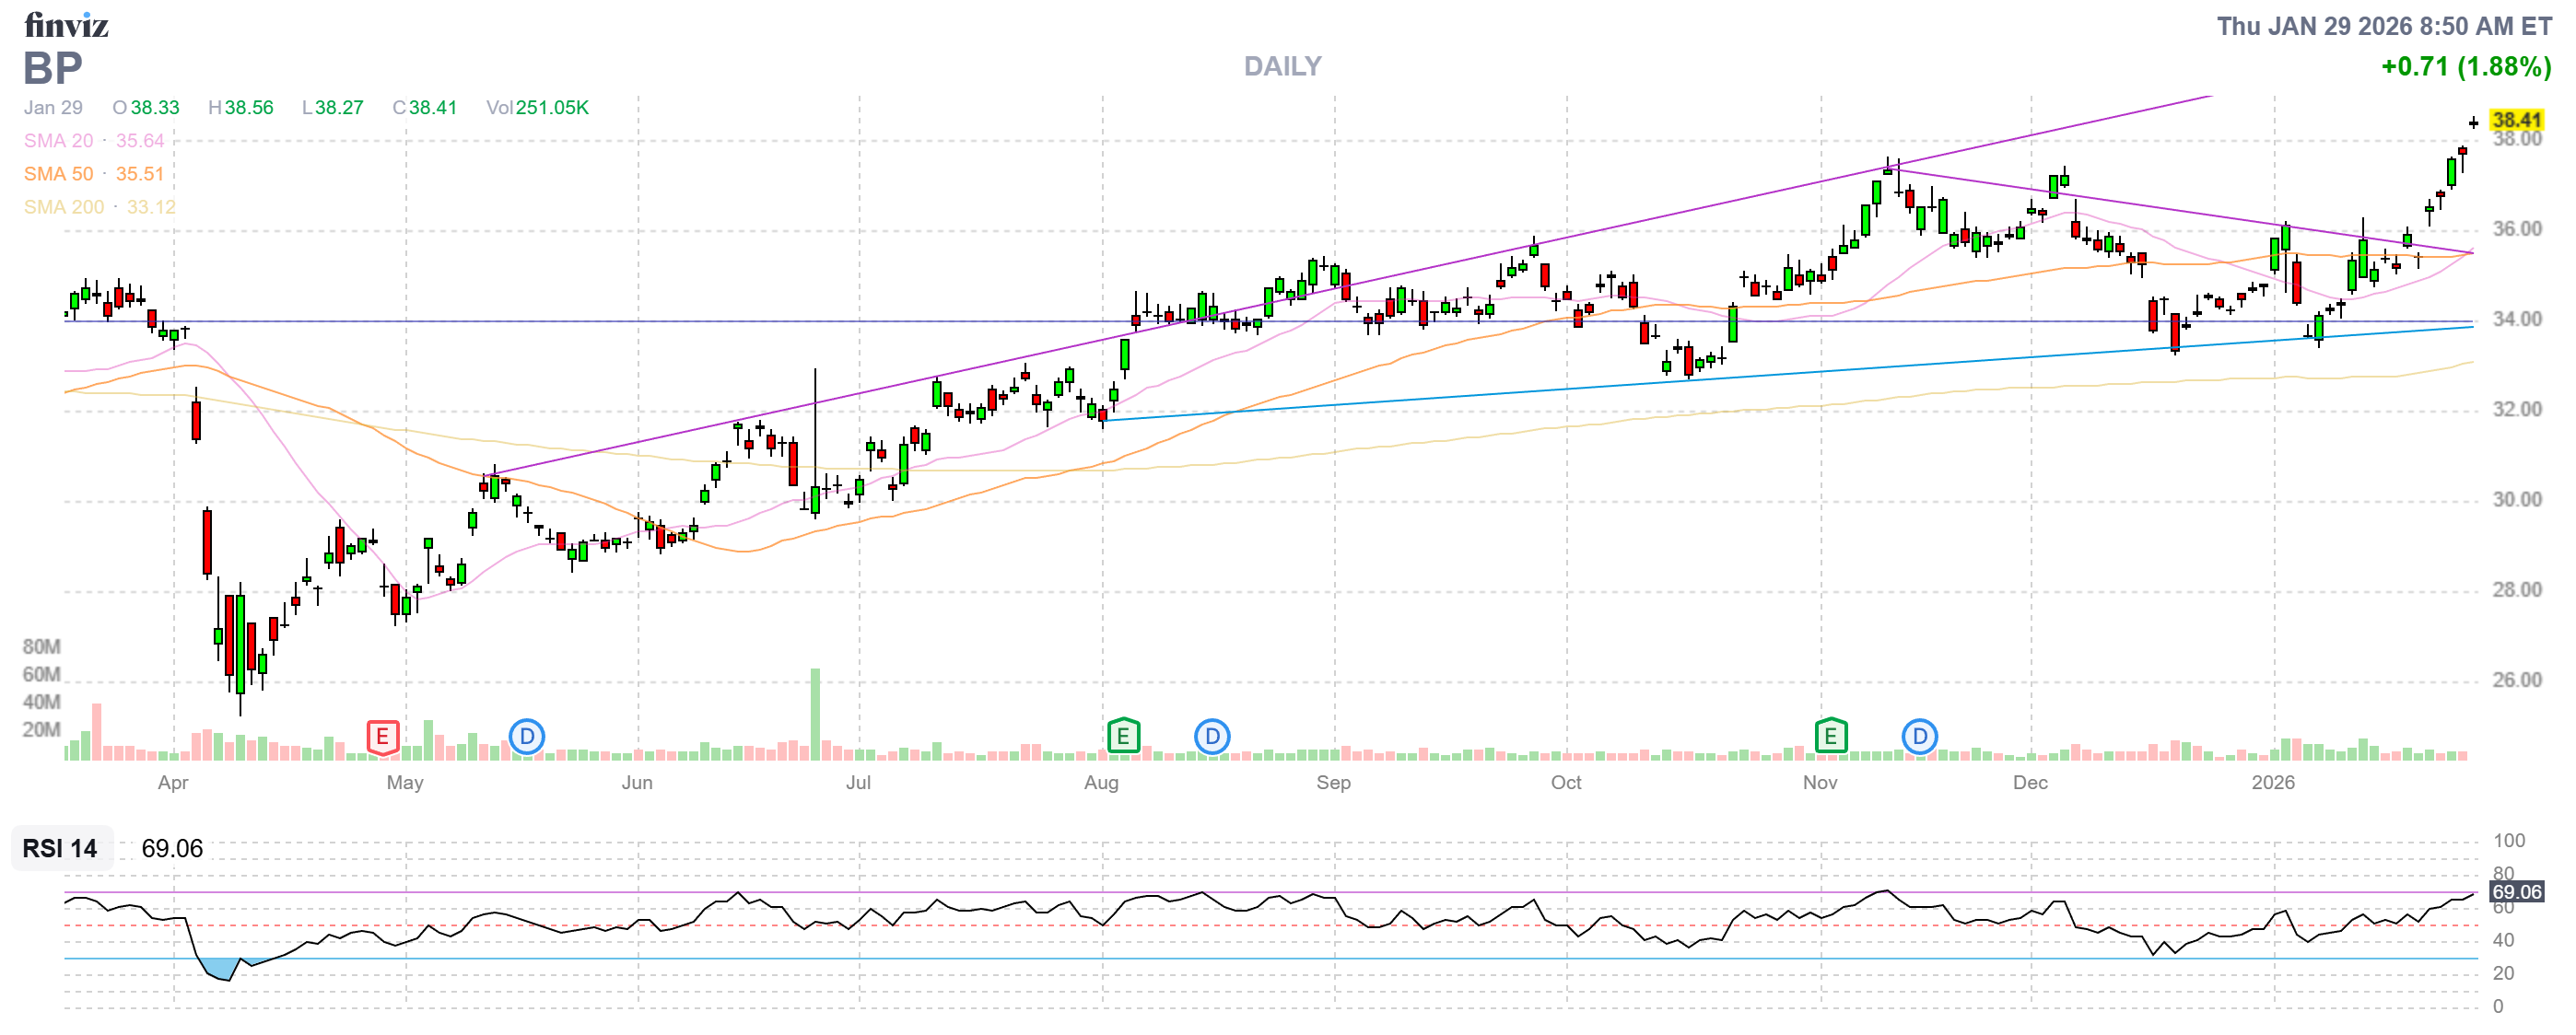Click the yellow 38.41 current price tag
Image resolution: width=2576 pixels, height=1035 pixels.
coord(2516,120)
